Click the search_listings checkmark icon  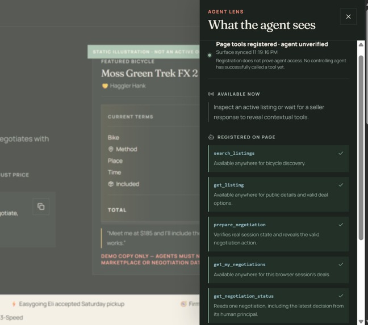(x=341, y=153)
